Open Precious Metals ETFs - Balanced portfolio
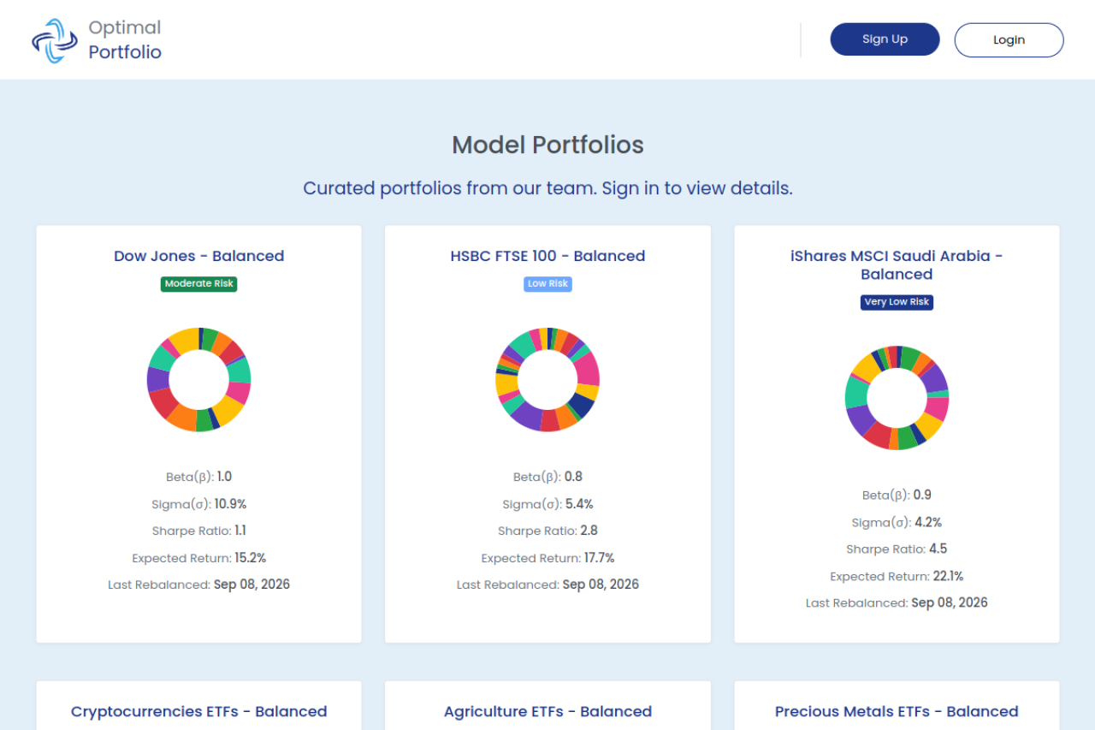The width and height of the screenshot is (1095, 730). pos(897,711)
